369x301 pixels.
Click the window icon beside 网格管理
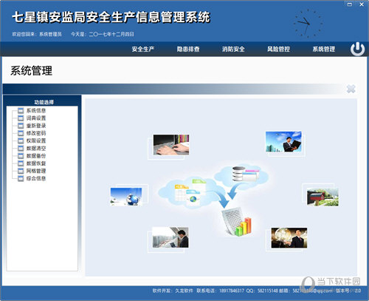[21, 171]
